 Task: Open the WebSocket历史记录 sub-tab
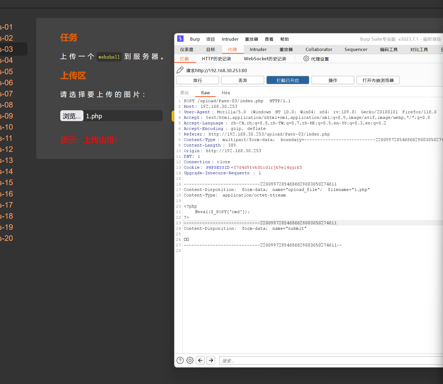[265, 59]
